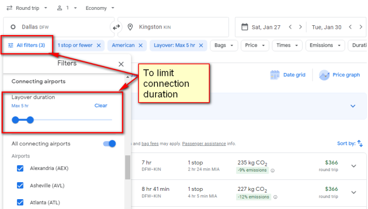Uncheck Asheville (AVL) airport
This screenshot has height=209, width=368.
20,185
